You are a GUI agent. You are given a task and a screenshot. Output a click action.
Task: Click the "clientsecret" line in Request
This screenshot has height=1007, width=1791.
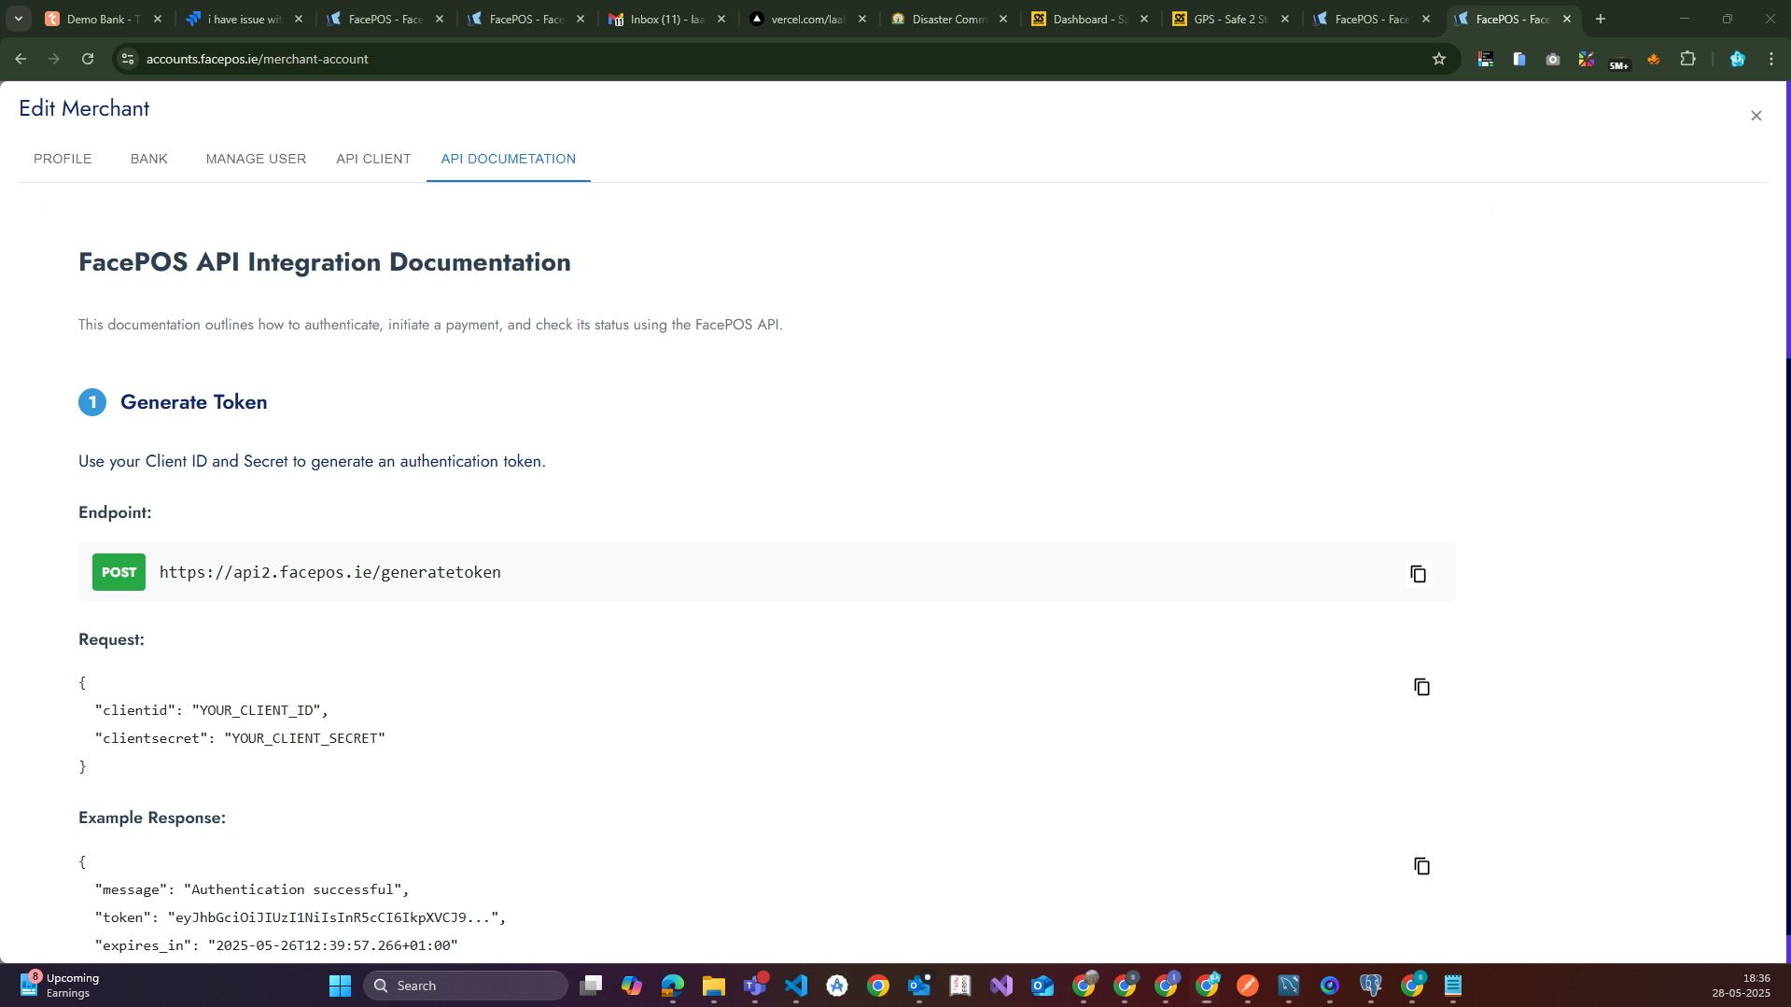[x=240, y=738]
